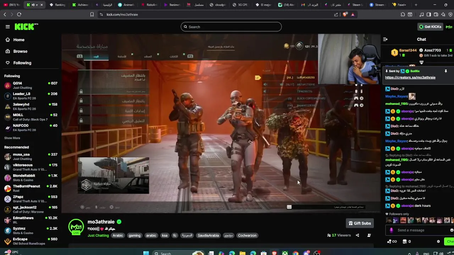Screen dimensions: 454x255
Task: Open recommended channel viktoreeous
Action: (x=31, y=167)
